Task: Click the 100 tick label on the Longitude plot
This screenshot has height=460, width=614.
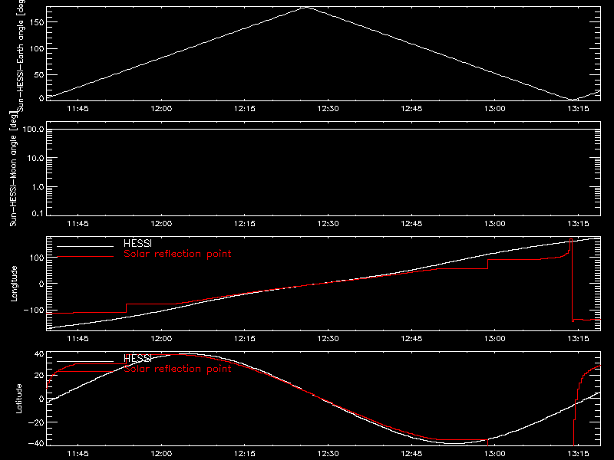Action: click(x=37, y=258)
